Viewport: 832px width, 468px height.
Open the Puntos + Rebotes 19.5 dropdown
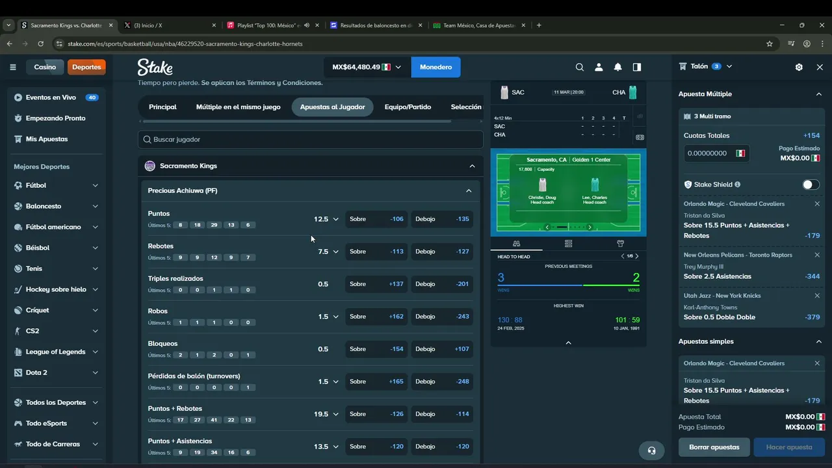tap(326, 414)
